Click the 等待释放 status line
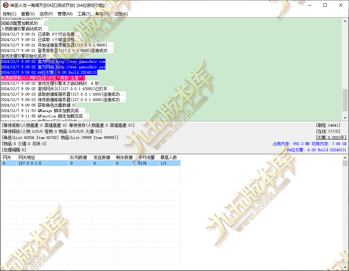 pyautogui.click(x=52, y=131)
